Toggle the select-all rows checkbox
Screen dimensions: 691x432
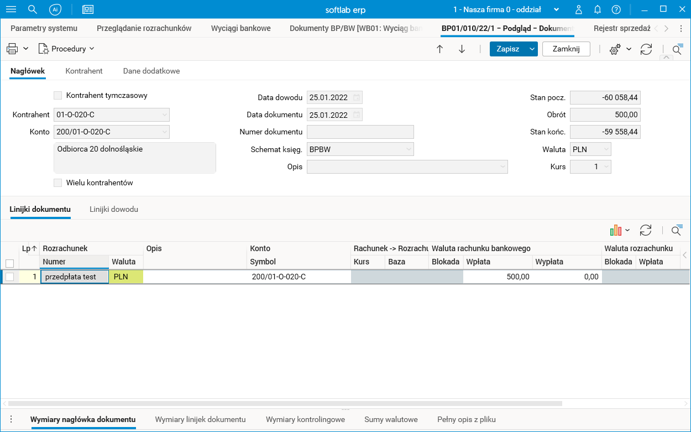coord(9,263)
